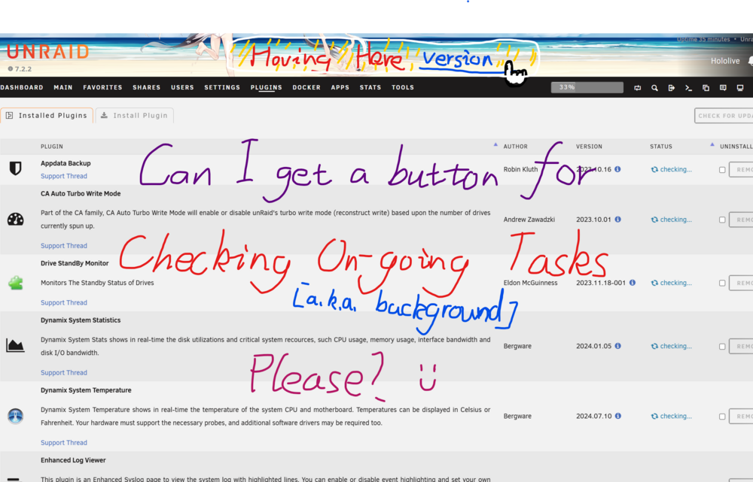Viewport: 753px width, 482px height.
Task: Open the terminal prompt icon
Action: [688, 88]
